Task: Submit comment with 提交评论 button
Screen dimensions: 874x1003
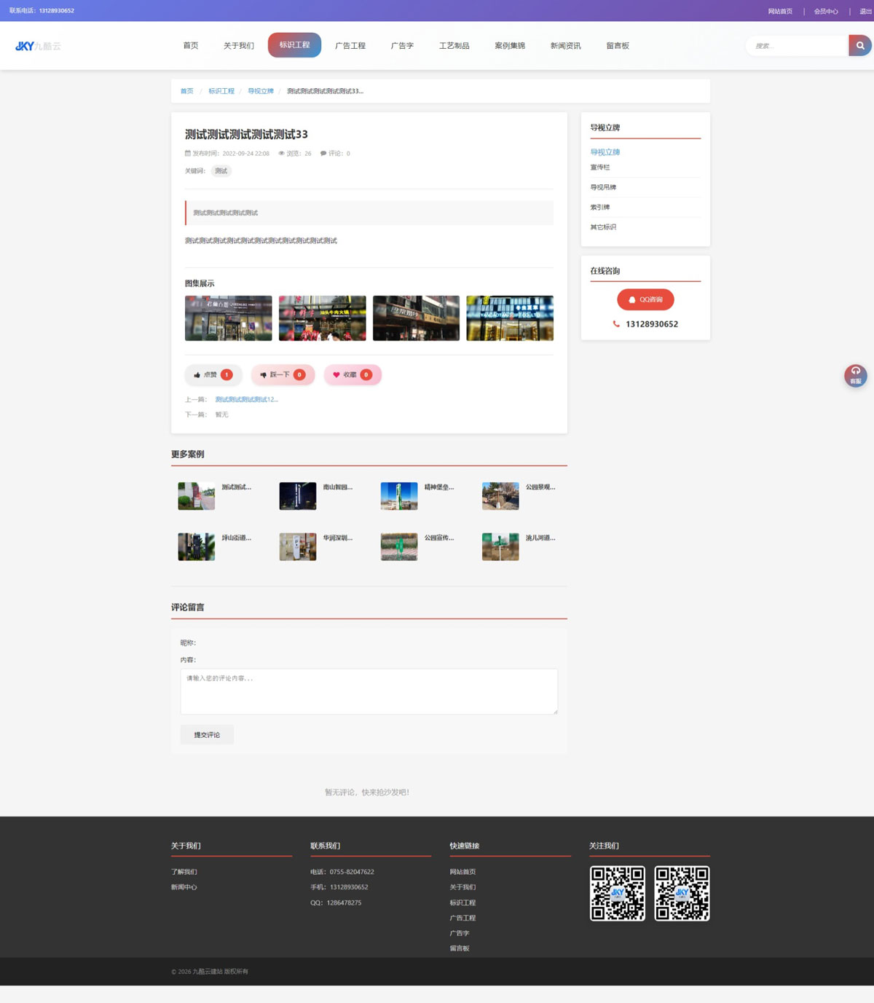Action: coord(207,735)
